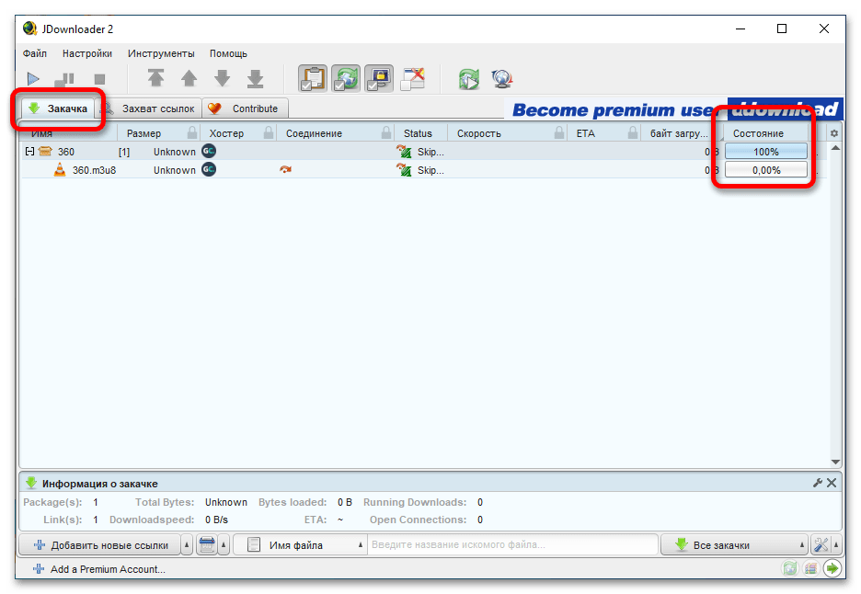This screenshot has width=861, height=594.
Task: Stop all downloads with the stop icon
Action: [99, 80]
